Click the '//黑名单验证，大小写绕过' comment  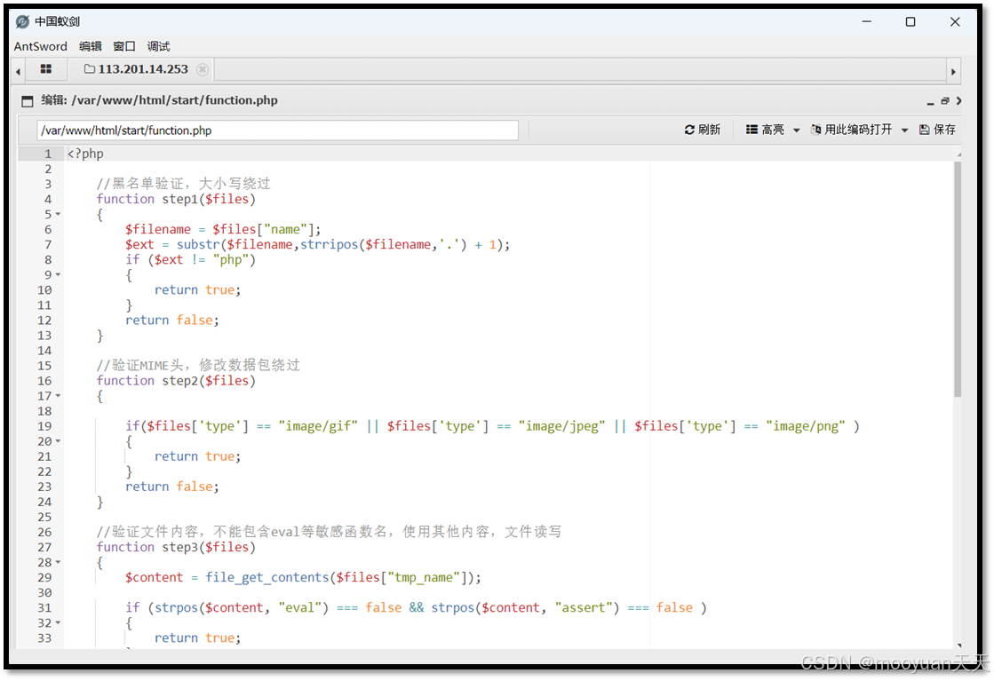(183, 184)
